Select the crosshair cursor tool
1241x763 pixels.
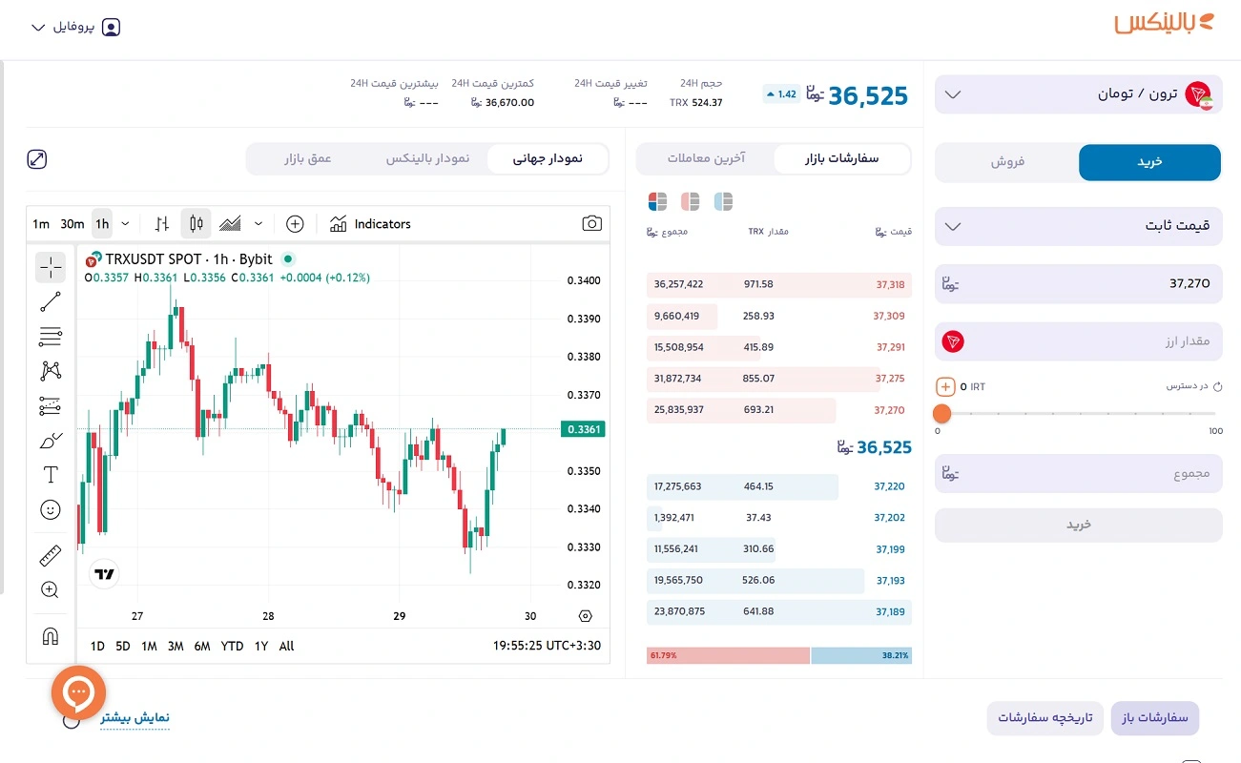click(x=51, y=267)
